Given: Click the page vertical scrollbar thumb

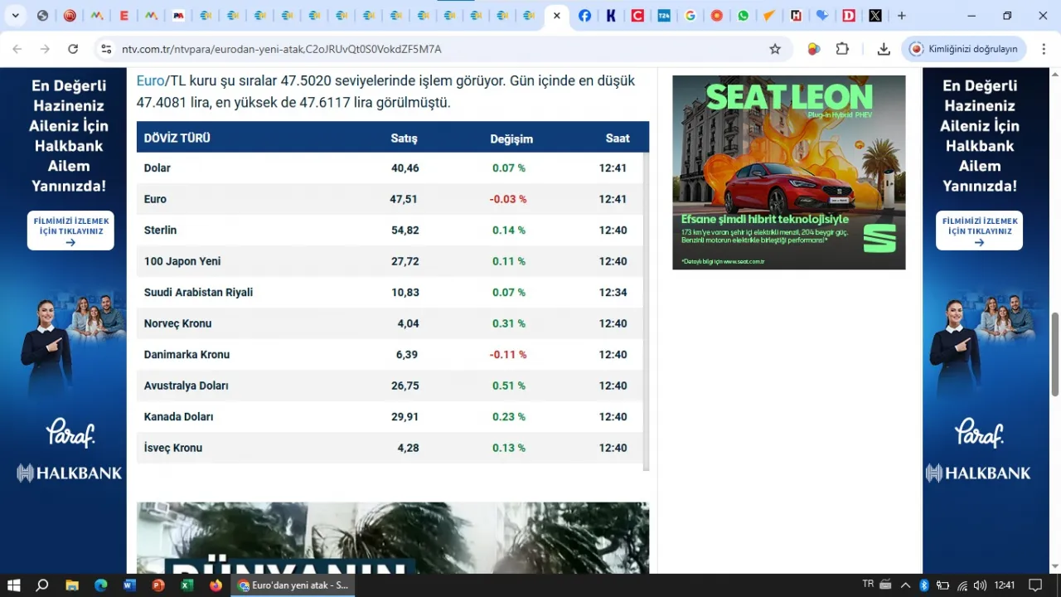Looking at the screenshot, I should coord(1054,354).
